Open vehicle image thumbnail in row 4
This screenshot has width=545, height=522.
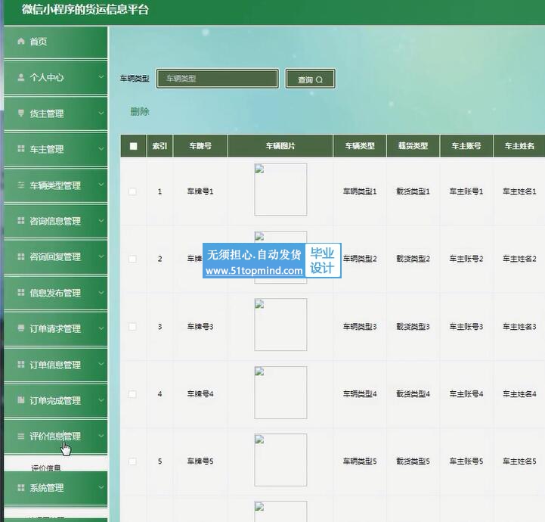click(x=280, y=393)
